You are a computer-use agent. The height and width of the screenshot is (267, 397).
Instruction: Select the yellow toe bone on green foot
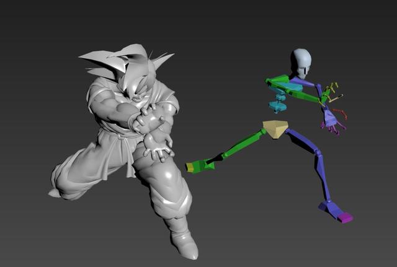(190, 167)
